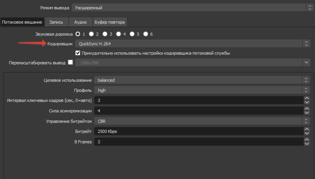Open the 'Запись' tab
The width and height of the screenshot is (315, 179).
pos(56,22)
